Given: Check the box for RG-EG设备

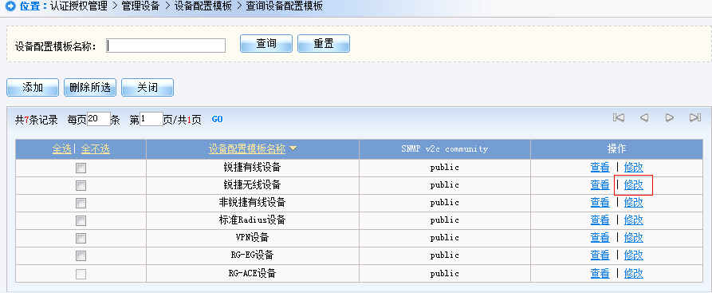Looking at the screenshot, I should click(81, 255).
